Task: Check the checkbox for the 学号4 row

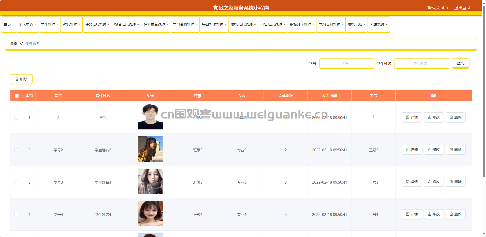Action: (x=16, y=215)
